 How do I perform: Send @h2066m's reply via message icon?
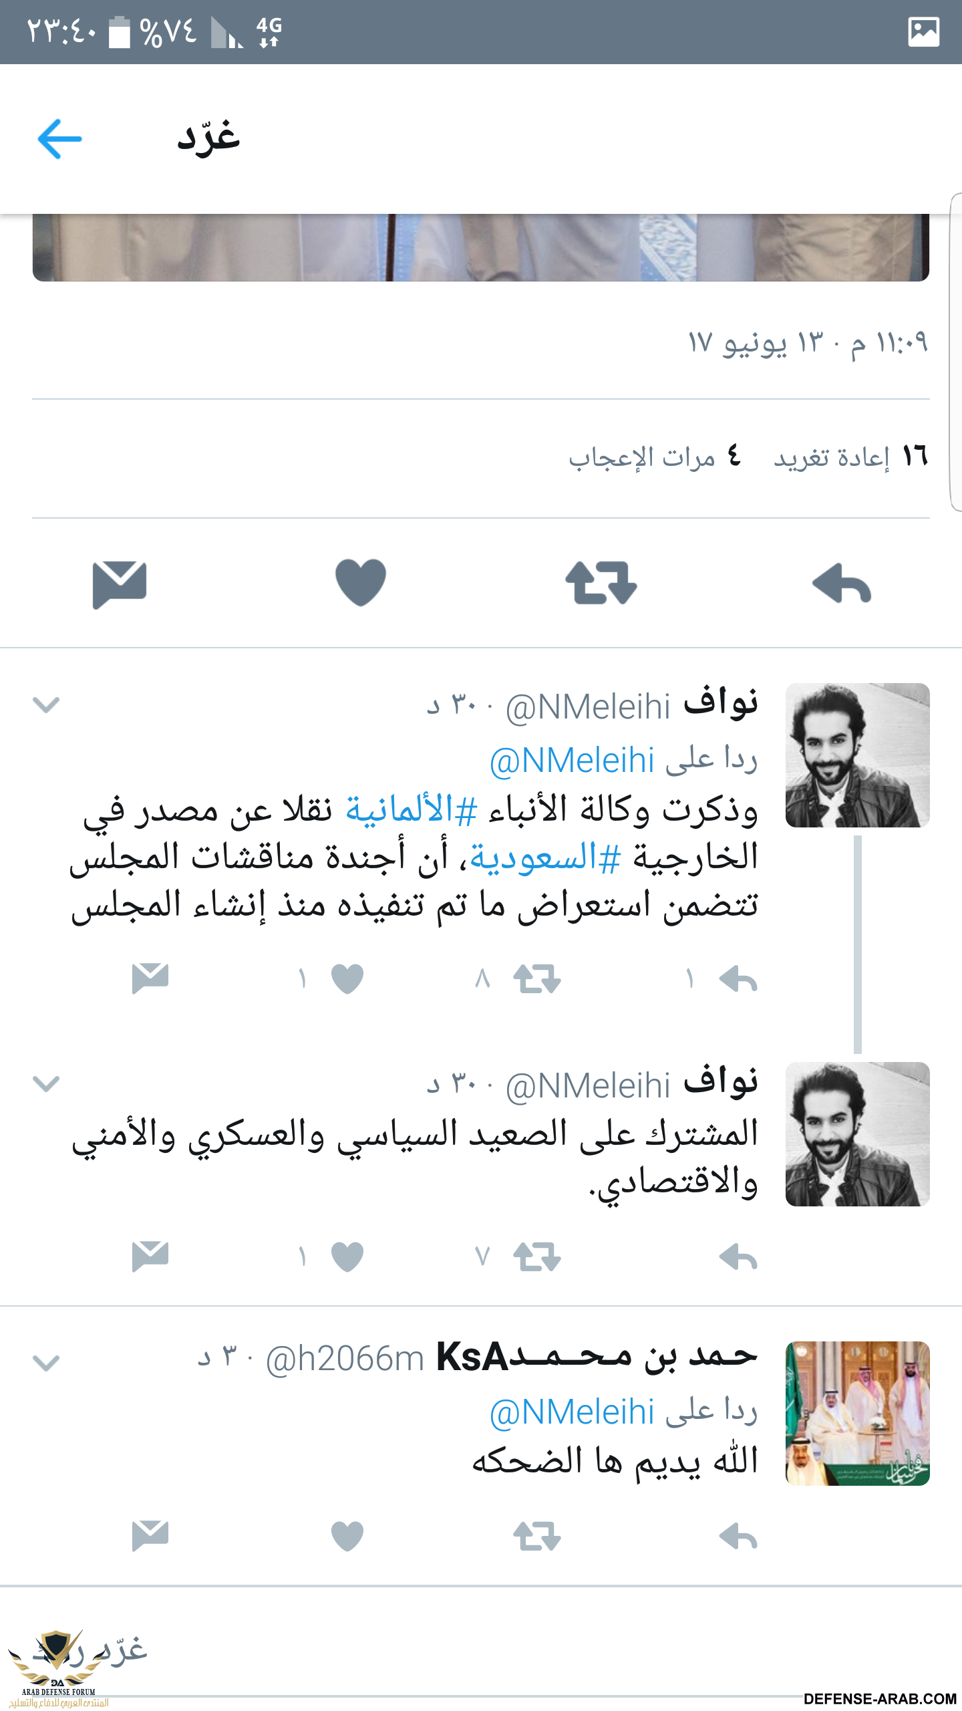(150, 1535)
